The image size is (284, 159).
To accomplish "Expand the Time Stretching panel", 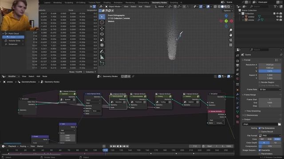I will 252,111.
